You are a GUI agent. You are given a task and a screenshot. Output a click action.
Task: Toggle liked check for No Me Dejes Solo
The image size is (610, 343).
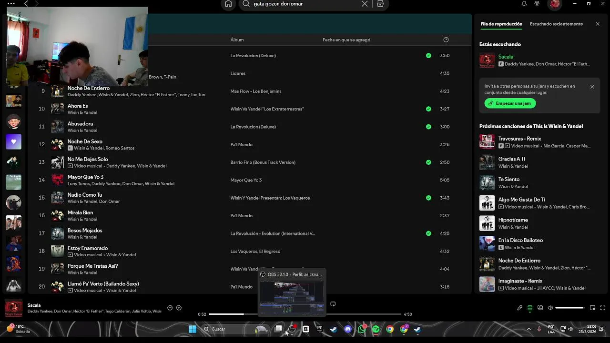coord(428,162)
